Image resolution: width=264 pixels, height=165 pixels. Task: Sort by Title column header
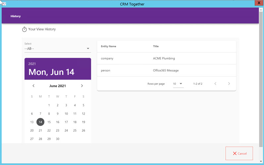(156, 46)
